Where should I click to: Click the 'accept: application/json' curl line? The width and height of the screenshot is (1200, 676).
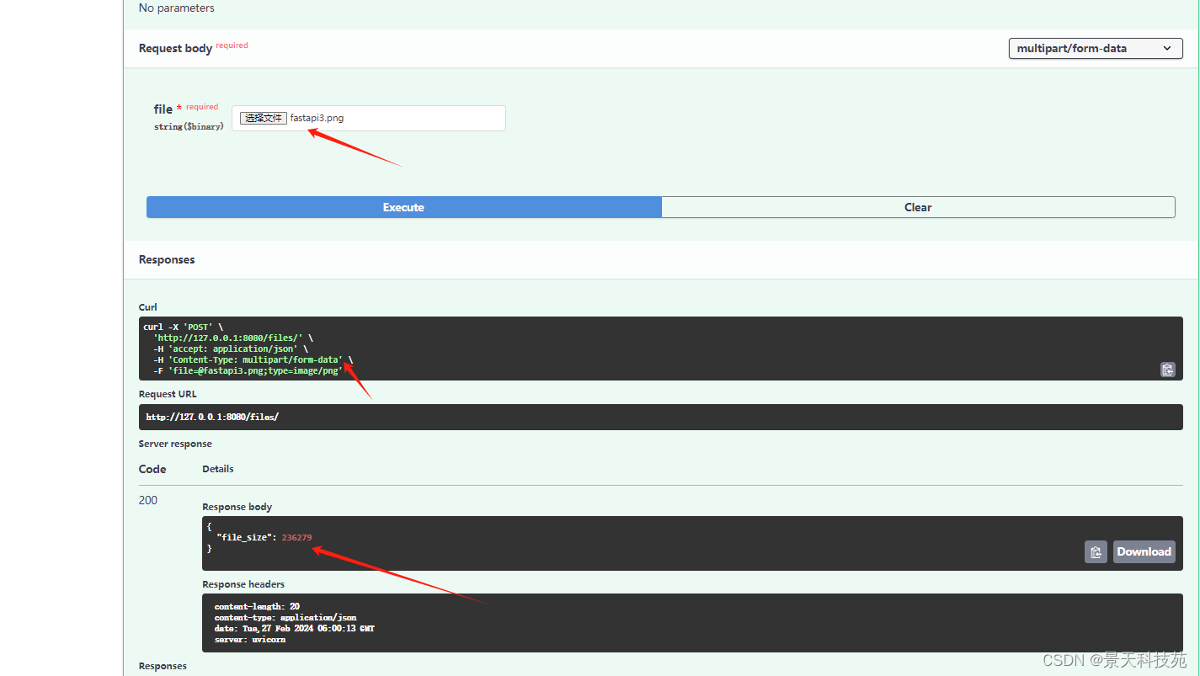(231, 349)
